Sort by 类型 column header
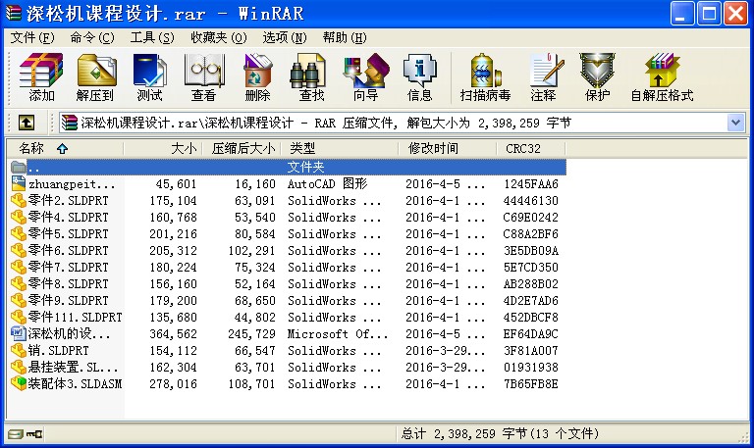The width and height of the screenshot is (754, 448). tap(340, 148)
